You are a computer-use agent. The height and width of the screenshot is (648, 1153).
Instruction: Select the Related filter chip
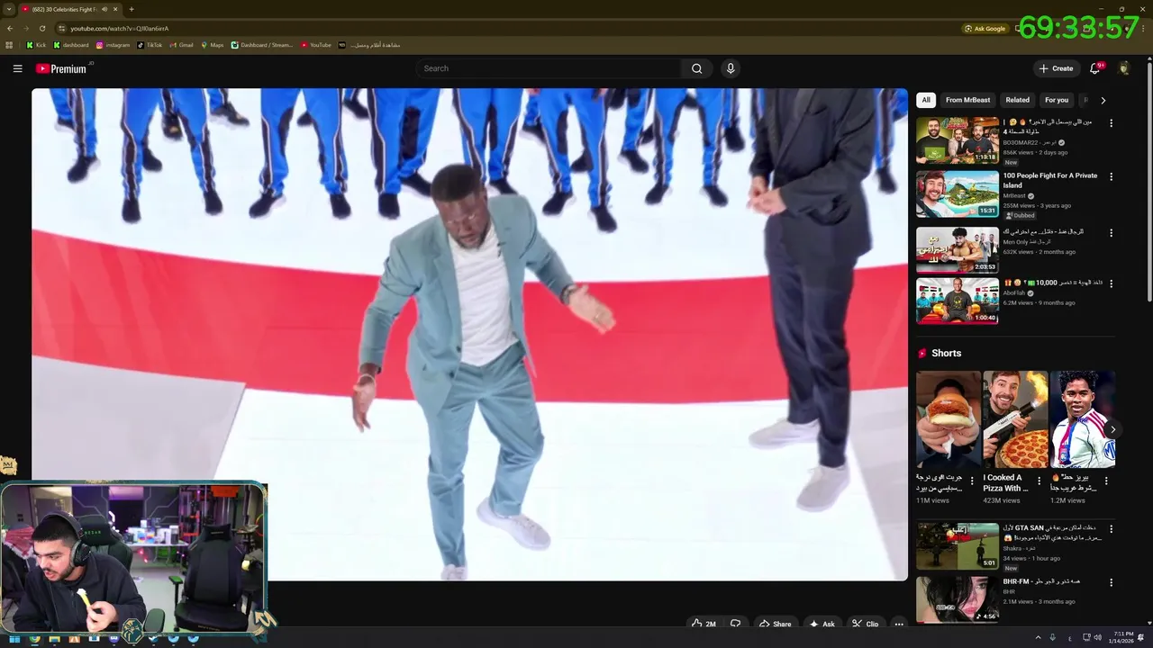pyautogui.click(x=1017, y=100)
